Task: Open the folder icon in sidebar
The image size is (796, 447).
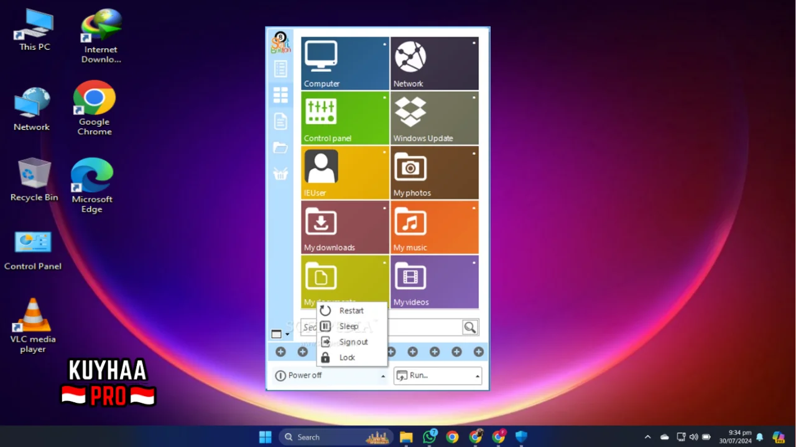Action: [x=280, y=148]
